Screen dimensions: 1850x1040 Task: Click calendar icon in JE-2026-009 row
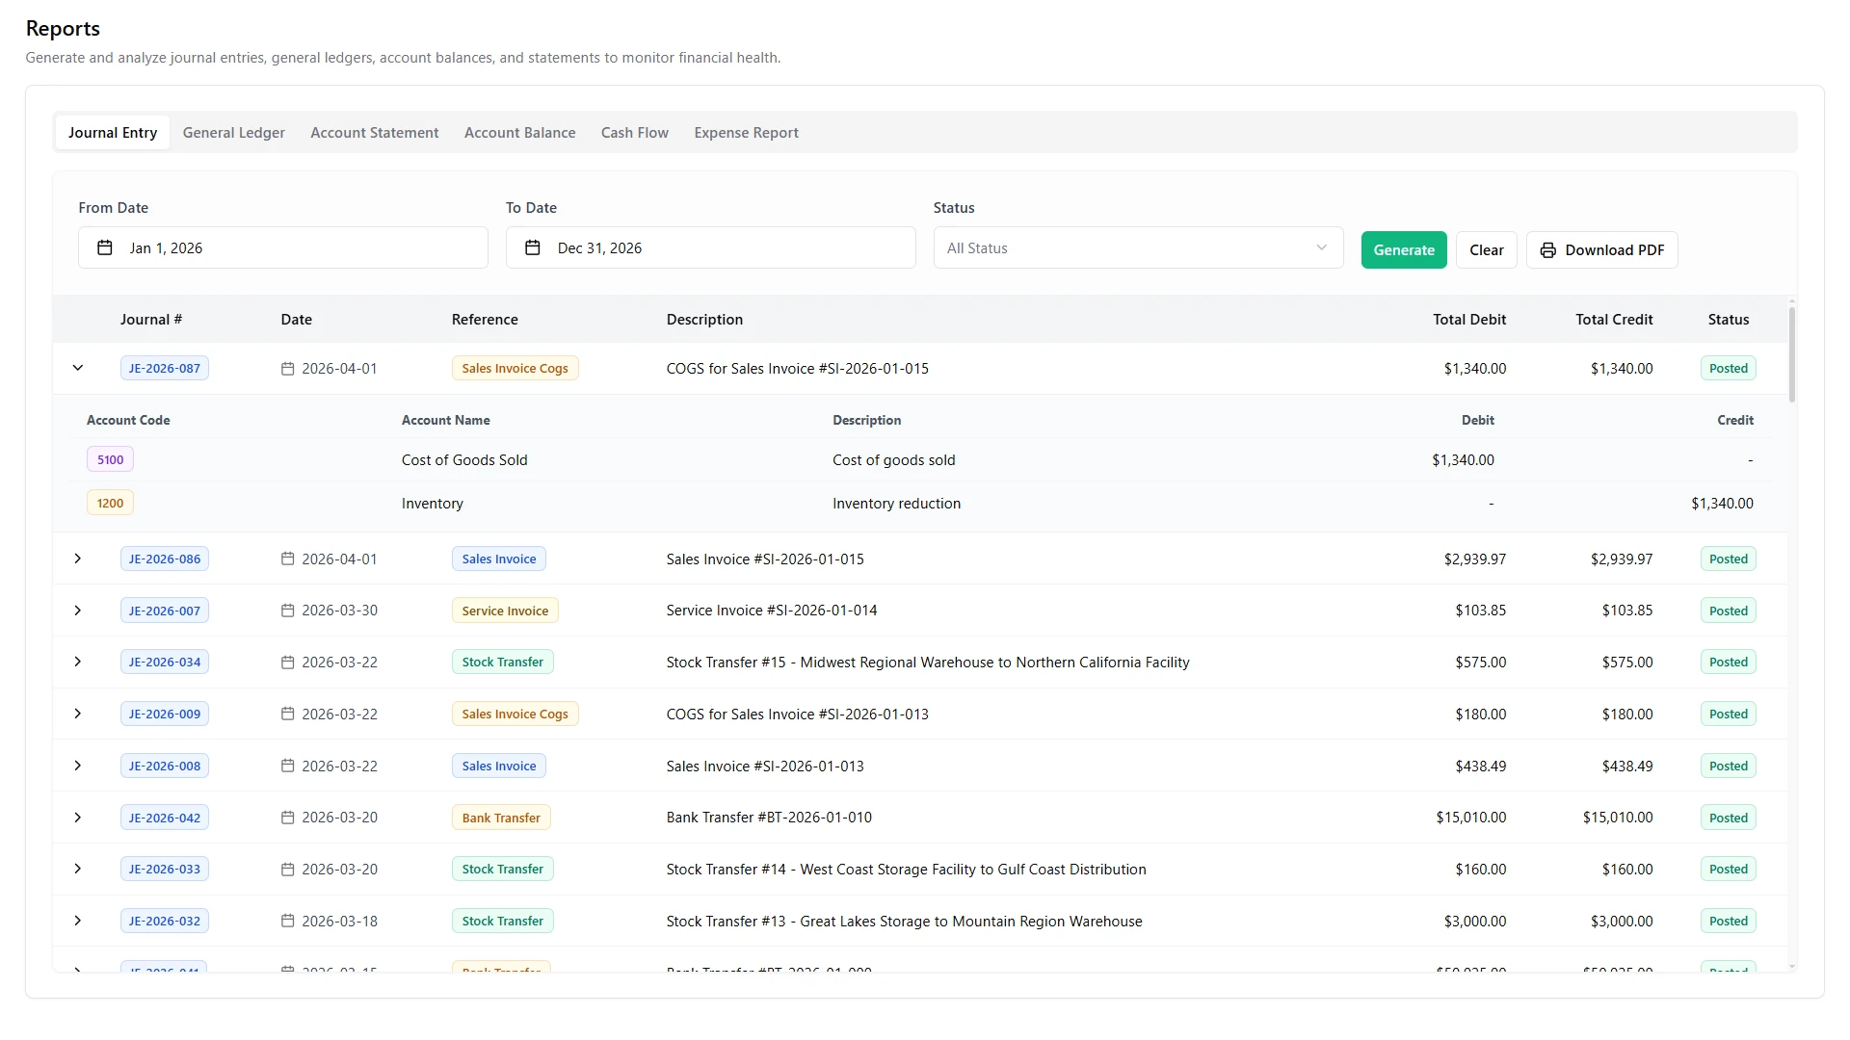[287, 714]
